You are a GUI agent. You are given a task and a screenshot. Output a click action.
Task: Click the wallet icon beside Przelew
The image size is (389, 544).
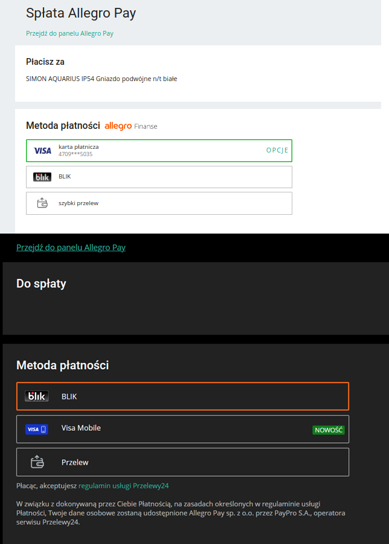click(37, 462)
